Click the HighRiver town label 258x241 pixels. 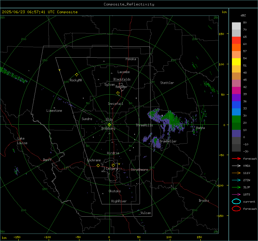point(119,201)
